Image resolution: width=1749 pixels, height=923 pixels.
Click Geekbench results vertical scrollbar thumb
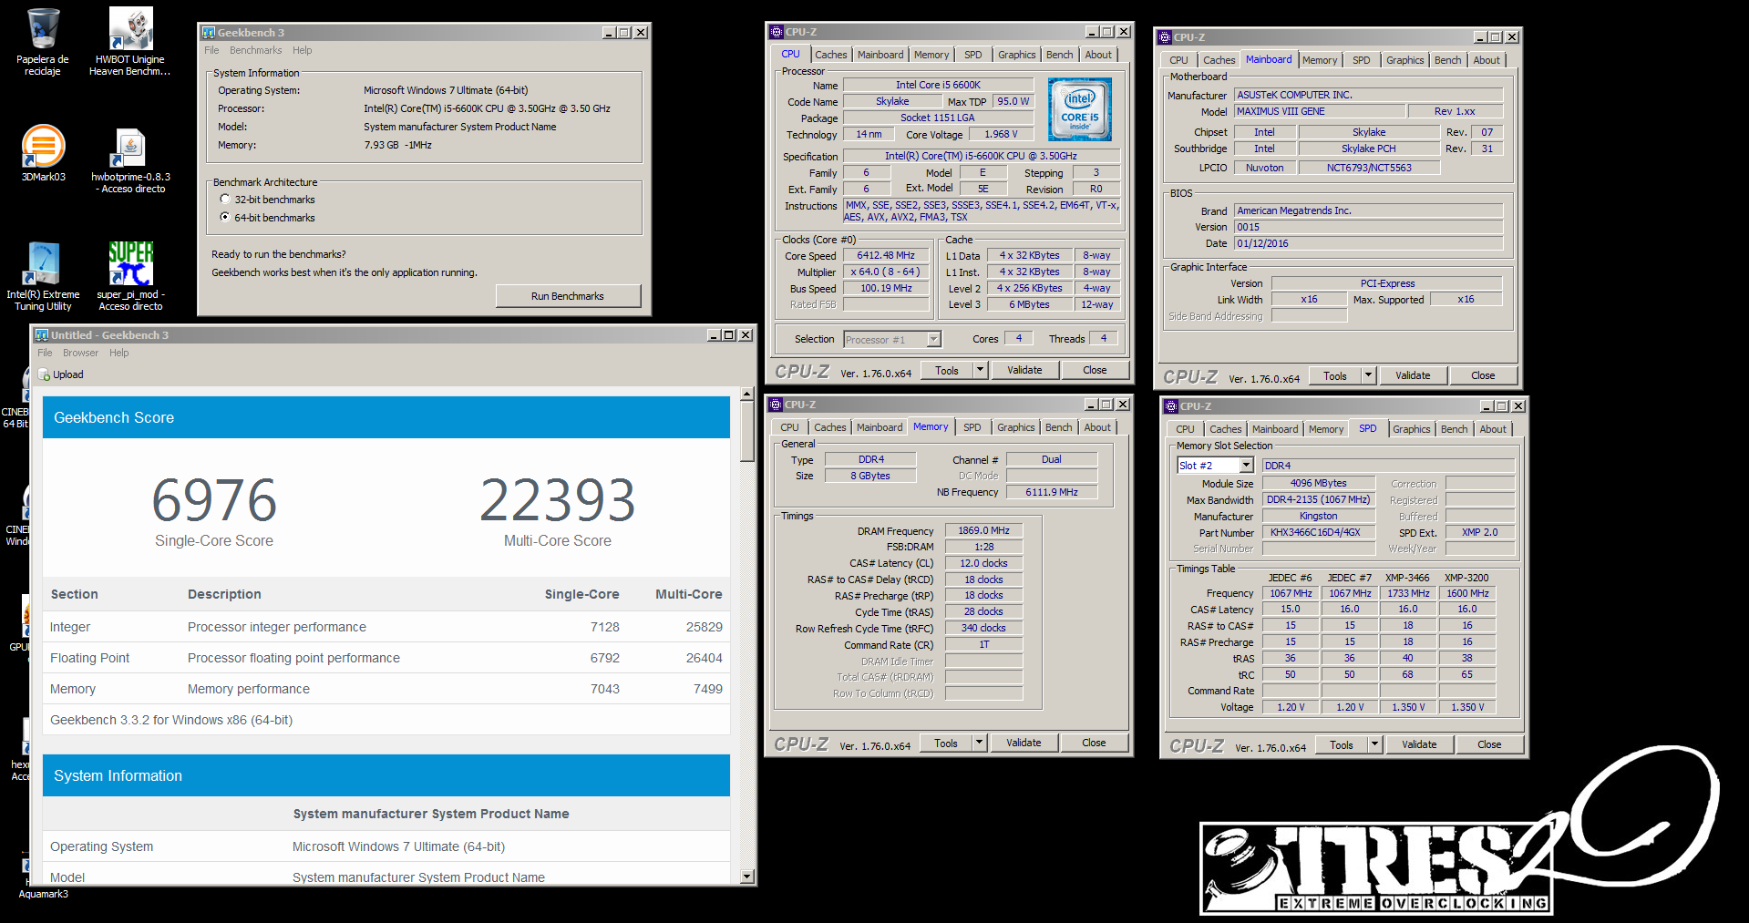[x=747, y=432]
